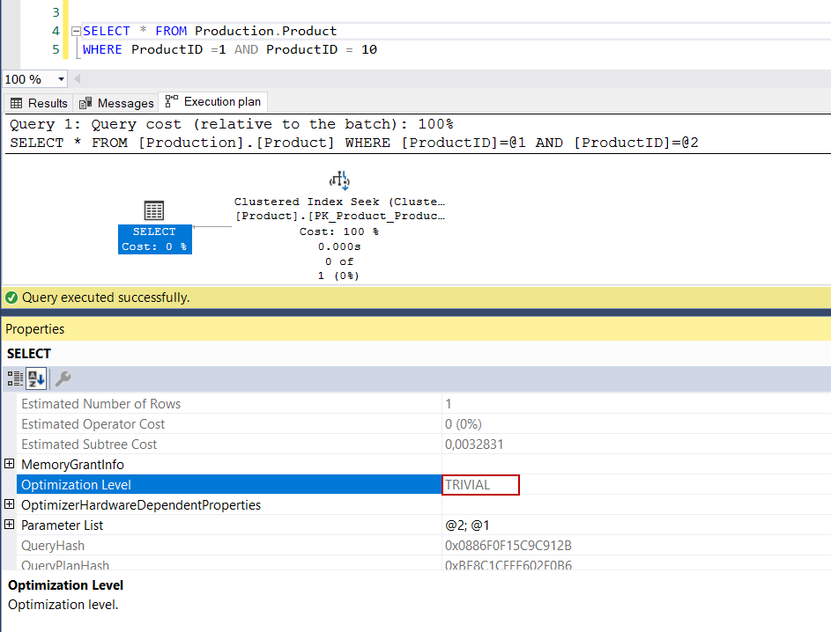
Task: Switch to the Results tab
Action: point(38,103)
